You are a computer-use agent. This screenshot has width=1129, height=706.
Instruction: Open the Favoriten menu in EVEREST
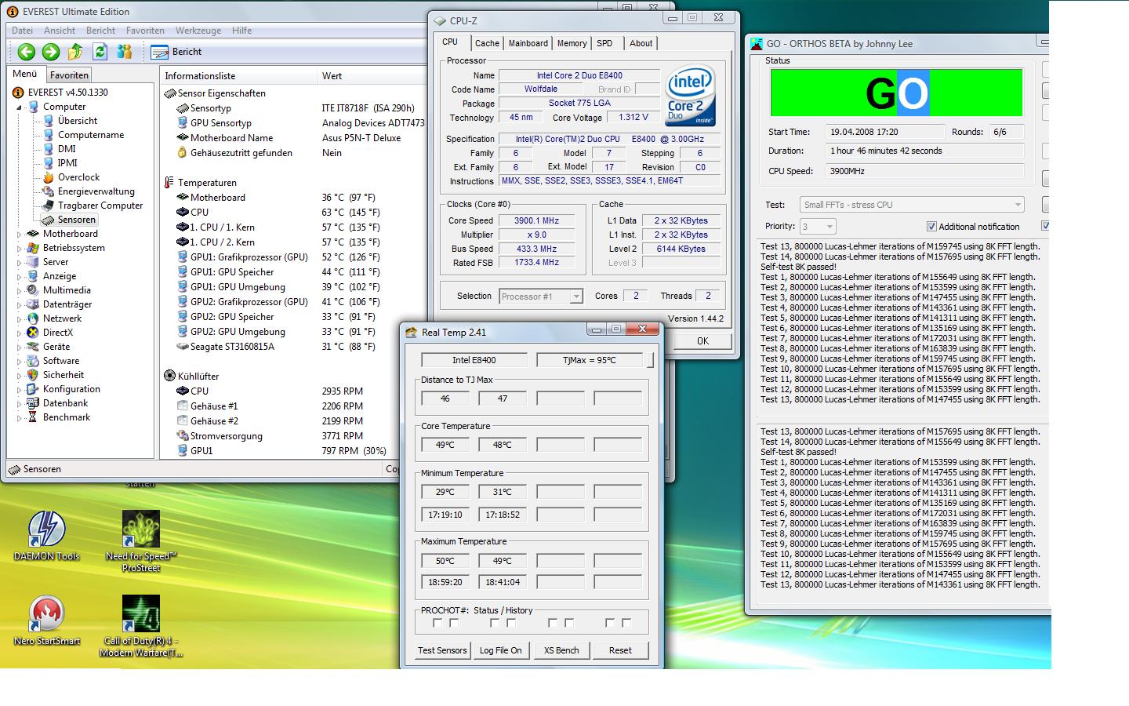(145, 31)
